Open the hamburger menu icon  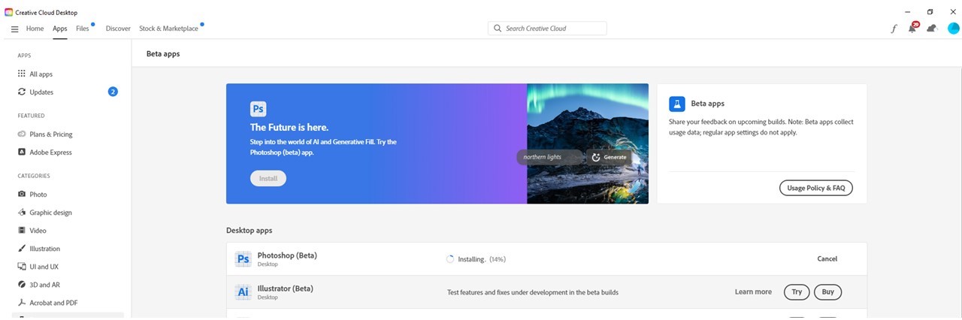point(14,29)
